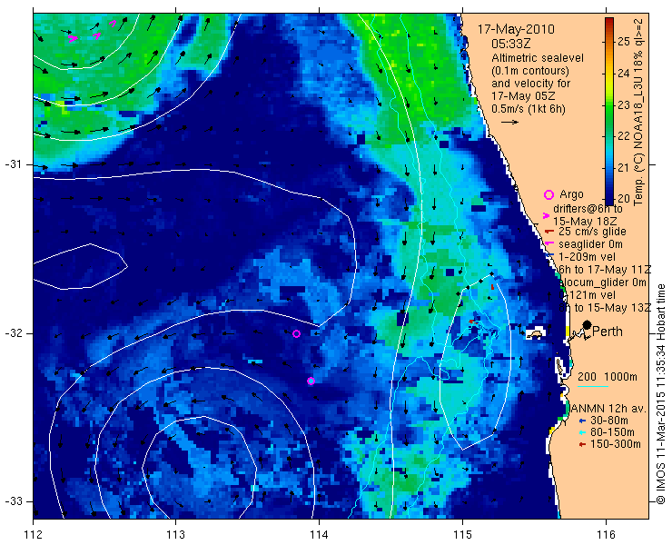Click the latitude axis label '-31'
The height and width of the screenshot is (545, 672).
click(13, 164)
